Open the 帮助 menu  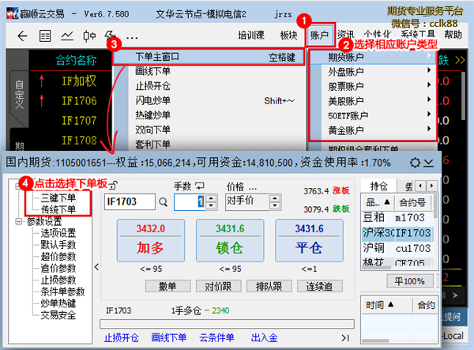point(453,35)
